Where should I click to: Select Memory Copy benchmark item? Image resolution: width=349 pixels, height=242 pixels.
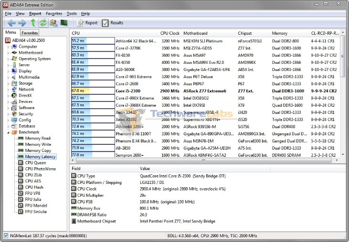34,151
